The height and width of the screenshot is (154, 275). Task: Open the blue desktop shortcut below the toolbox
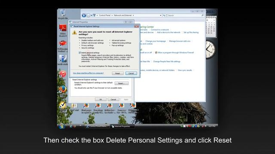[x=63, y=60]
